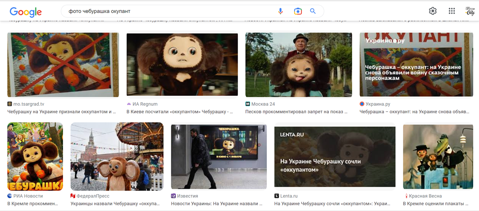Open link 'Чебурашку на Украине признали оккупантом'
The width and height of the screenshot is (479, 211).
(62, 112)
